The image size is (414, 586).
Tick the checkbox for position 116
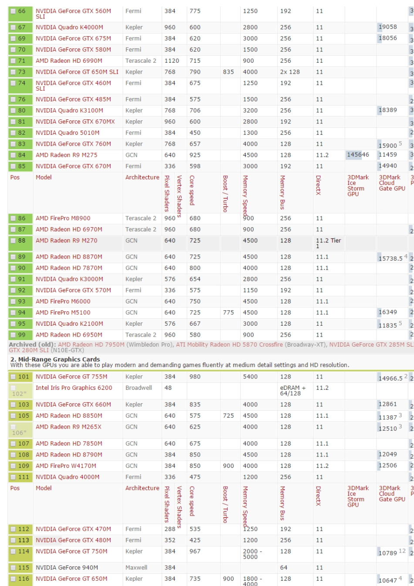14,579
